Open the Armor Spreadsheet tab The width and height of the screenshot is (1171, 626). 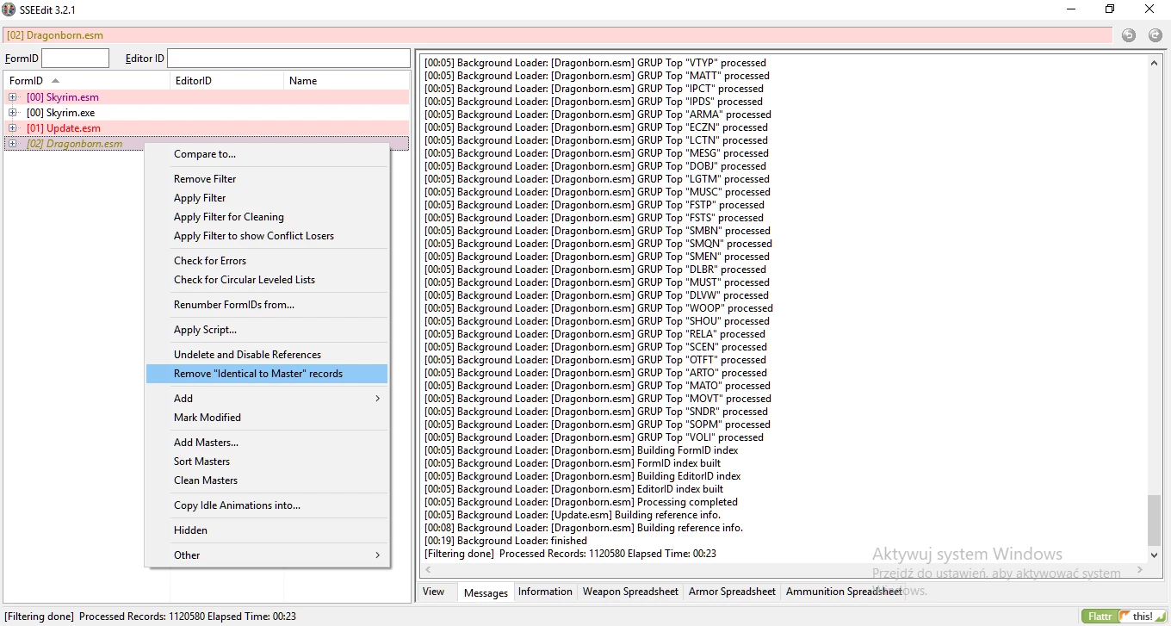point(732,592)
